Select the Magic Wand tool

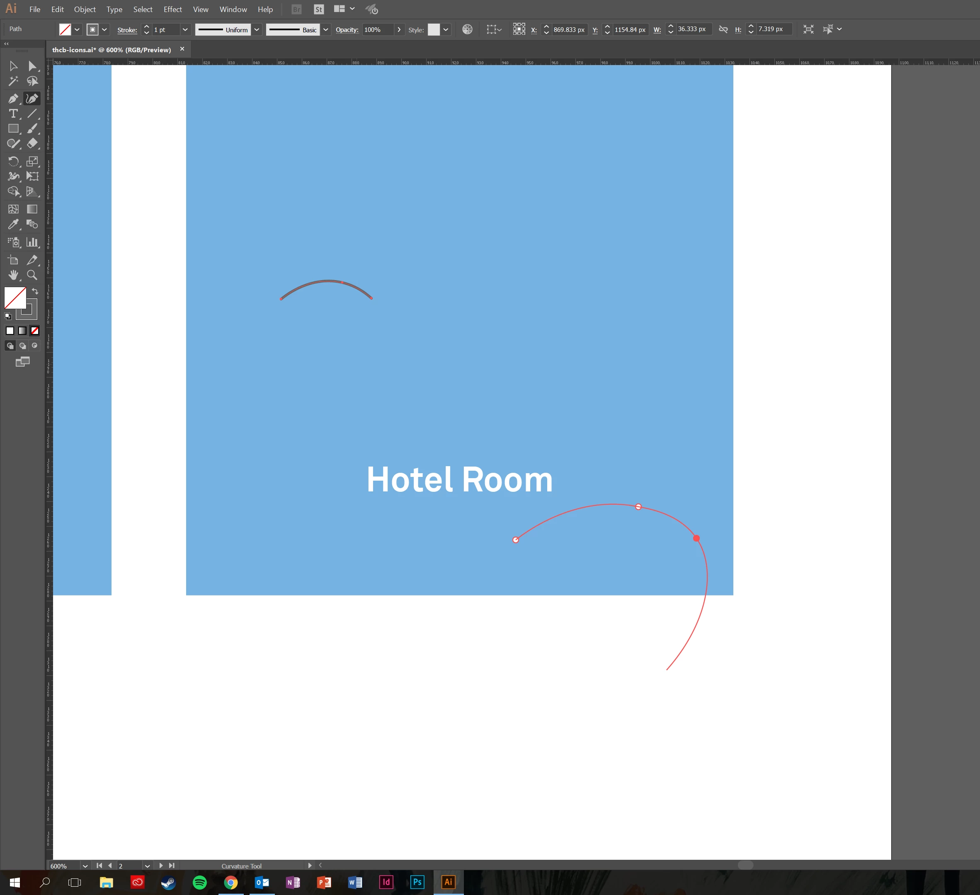click(13, 81)
